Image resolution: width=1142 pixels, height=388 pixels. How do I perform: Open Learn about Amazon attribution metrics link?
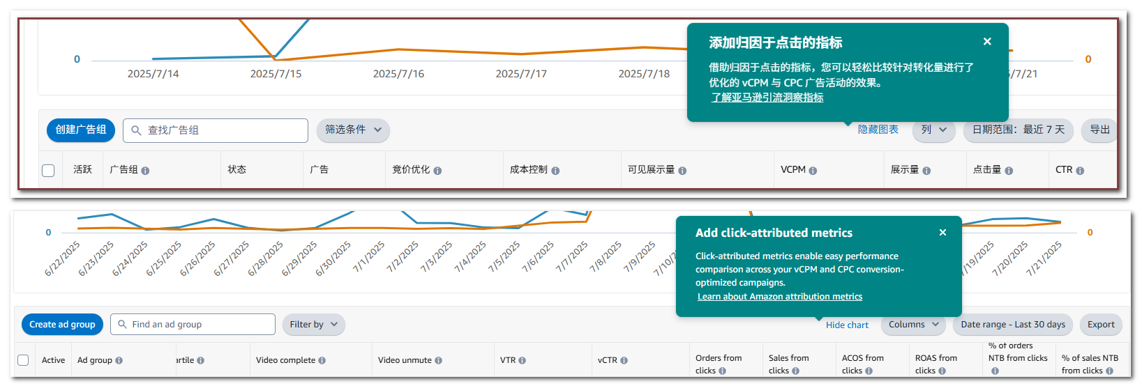(x=780, y=297)
